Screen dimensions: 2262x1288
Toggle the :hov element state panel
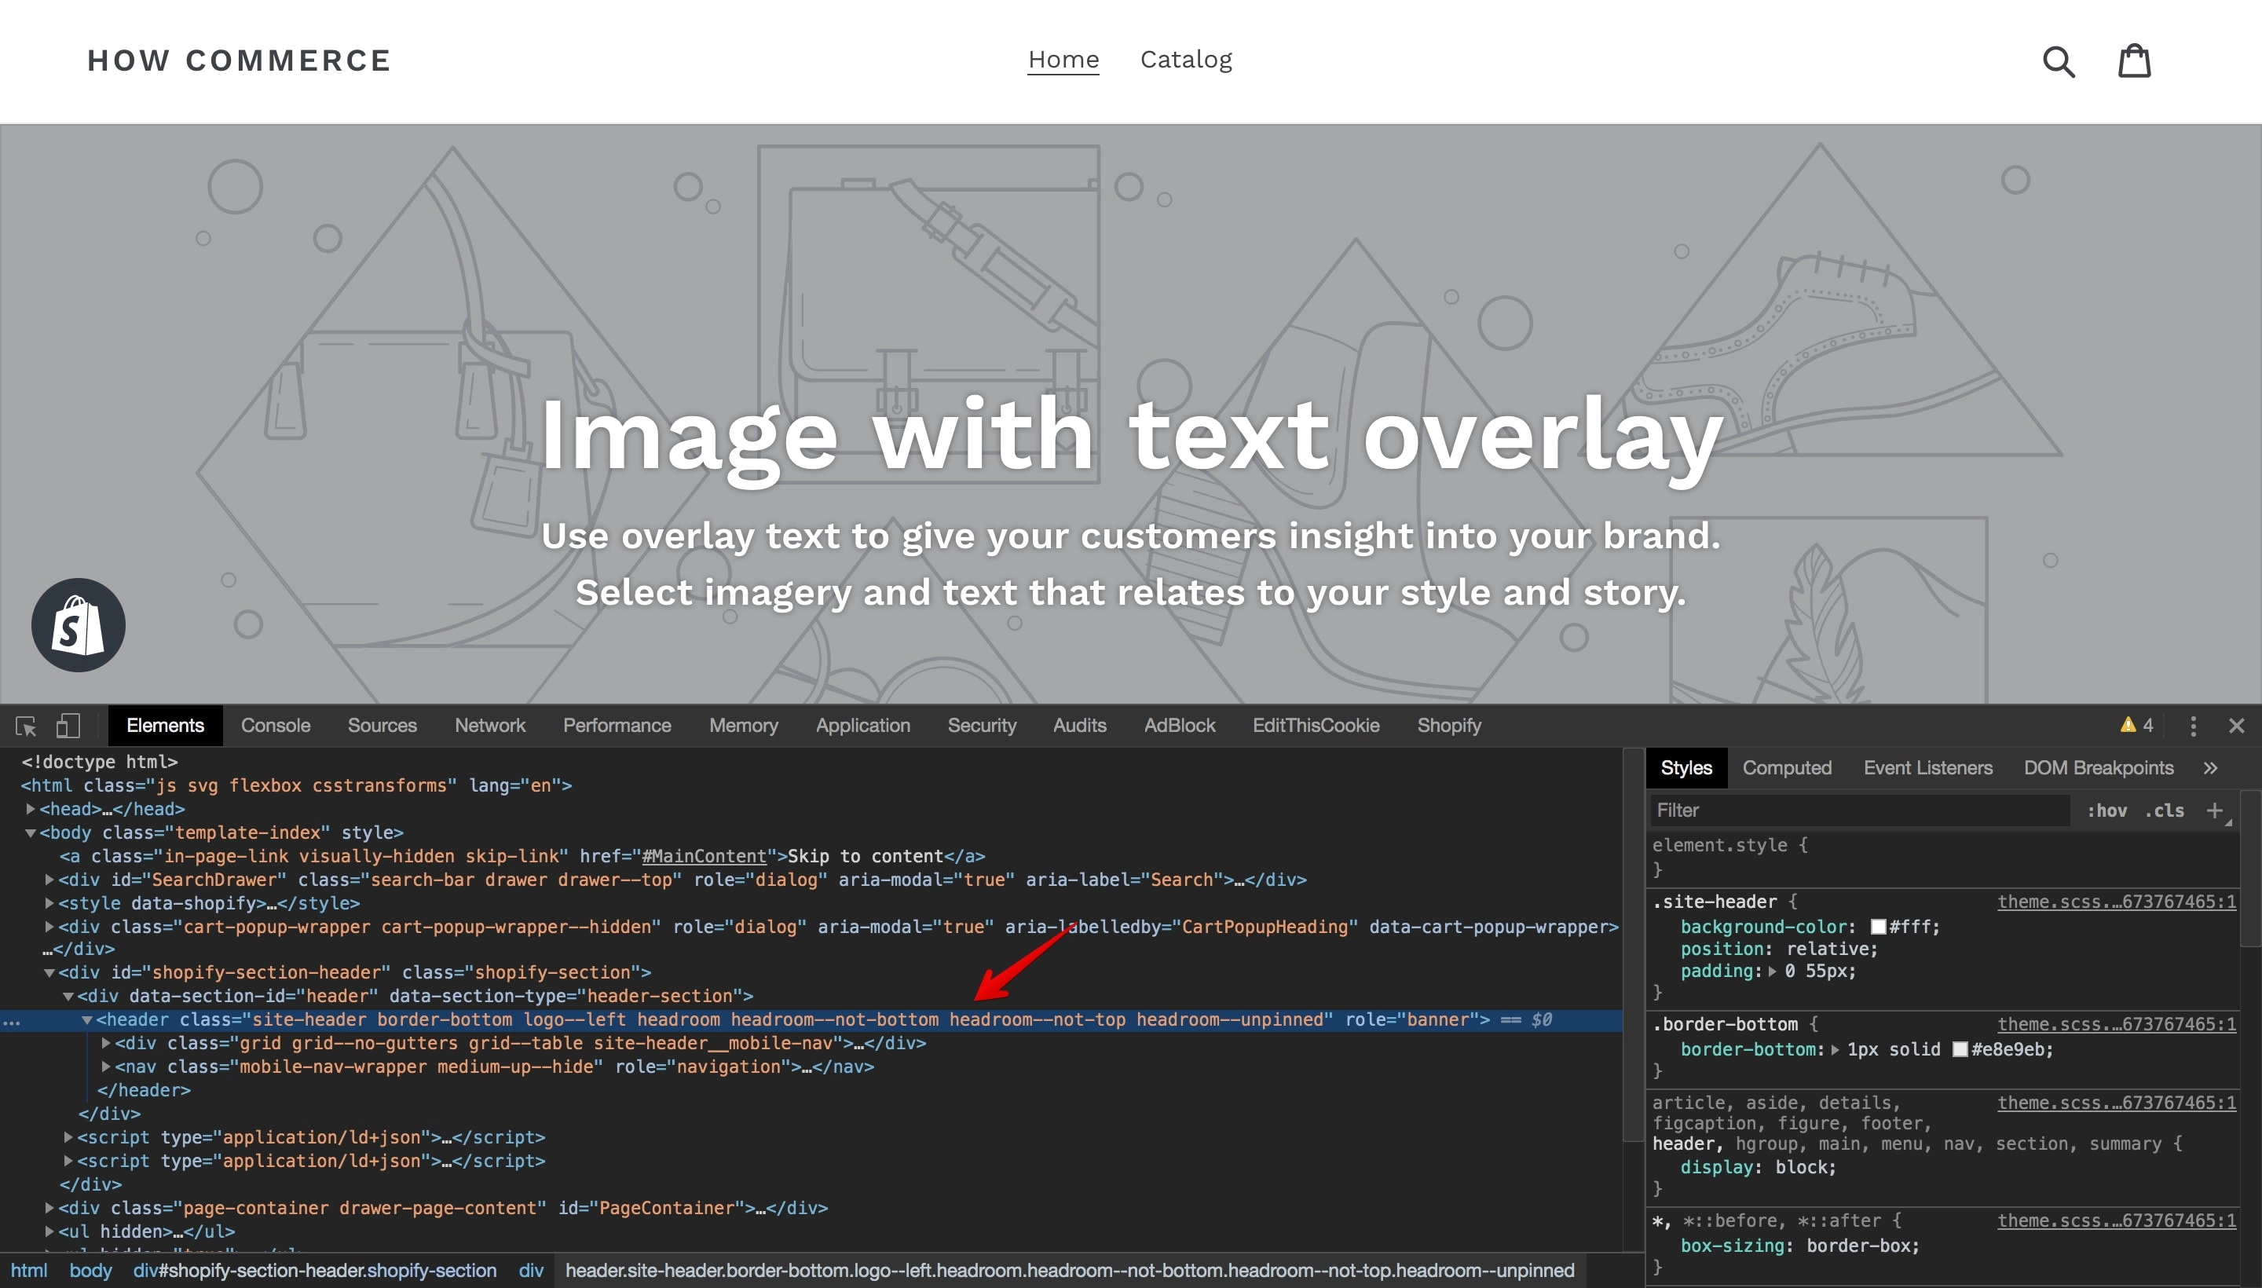pos(2107,810)
